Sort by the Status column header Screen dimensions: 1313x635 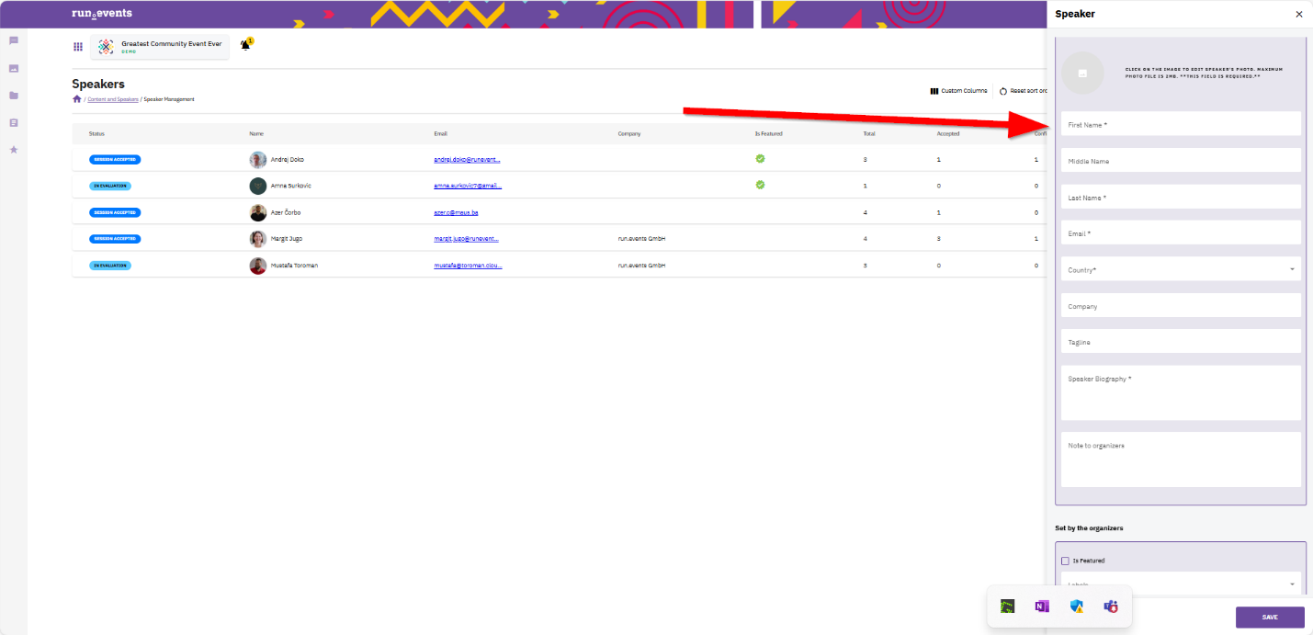pyautogui.click(x=96, y=134)
